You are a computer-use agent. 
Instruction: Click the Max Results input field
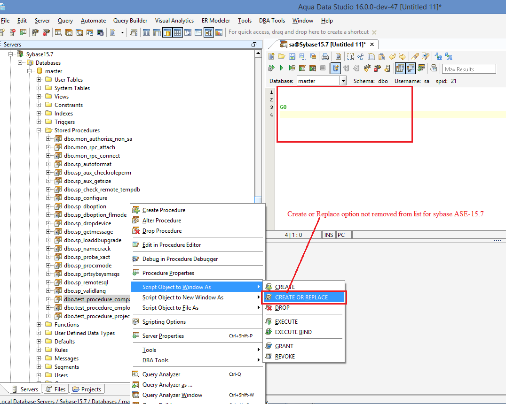click(x=468, y=69)
